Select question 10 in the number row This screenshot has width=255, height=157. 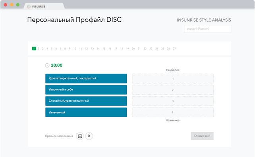tap(75, 49)
